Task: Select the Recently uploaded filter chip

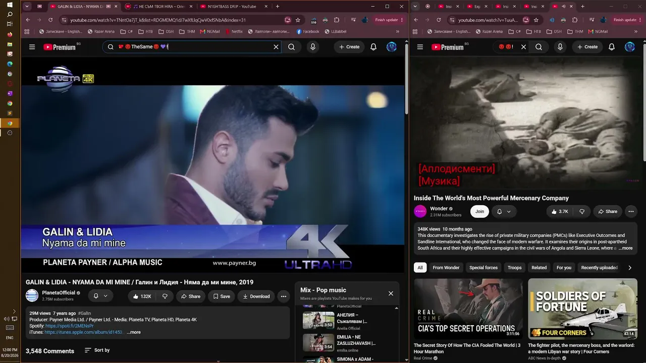Action: coord(600,268)
